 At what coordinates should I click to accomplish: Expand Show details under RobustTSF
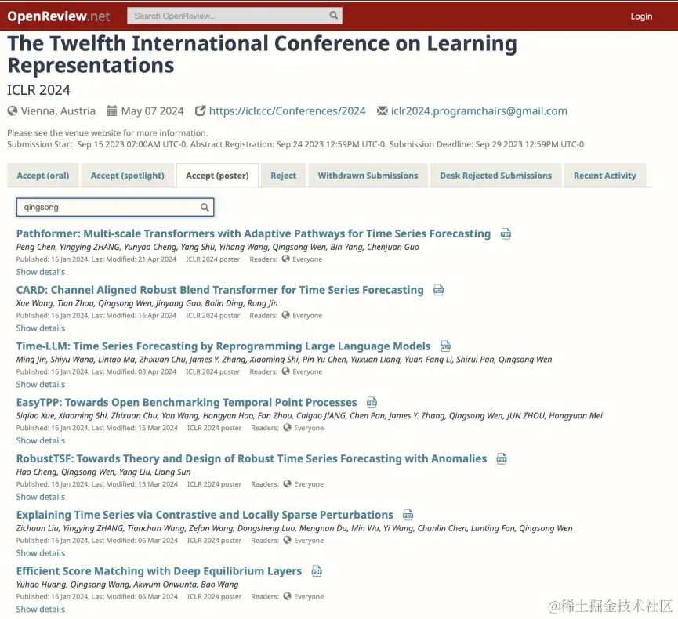(41, 497)
